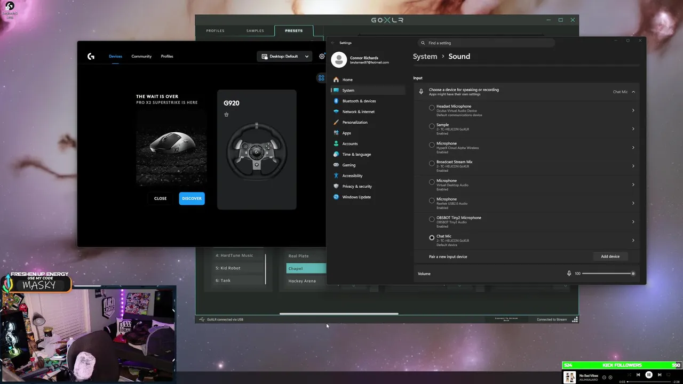Open Broadcast Stream Mix properties chevron
Screen dimensions: 683x384
[633, 166]
